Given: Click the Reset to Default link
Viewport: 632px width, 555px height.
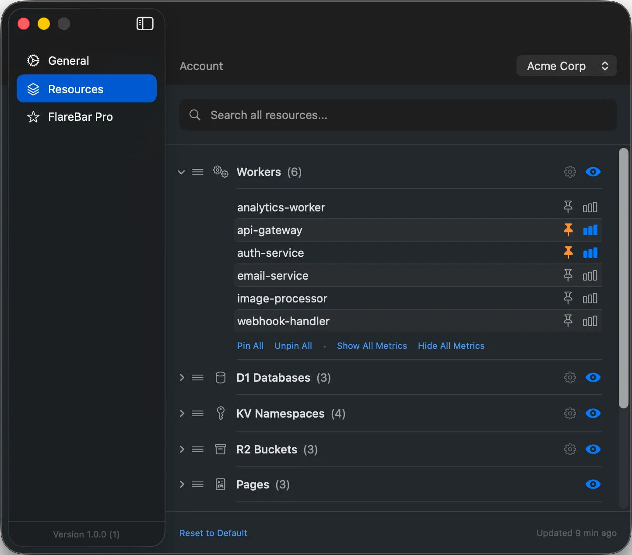Looking at the screenshot, I should pyautogui.click(x=213, y=533).
